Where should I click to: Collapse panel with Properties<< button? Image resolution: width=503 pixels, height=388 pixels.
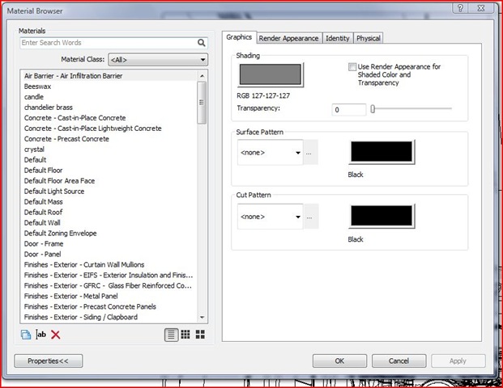point(48,361)
